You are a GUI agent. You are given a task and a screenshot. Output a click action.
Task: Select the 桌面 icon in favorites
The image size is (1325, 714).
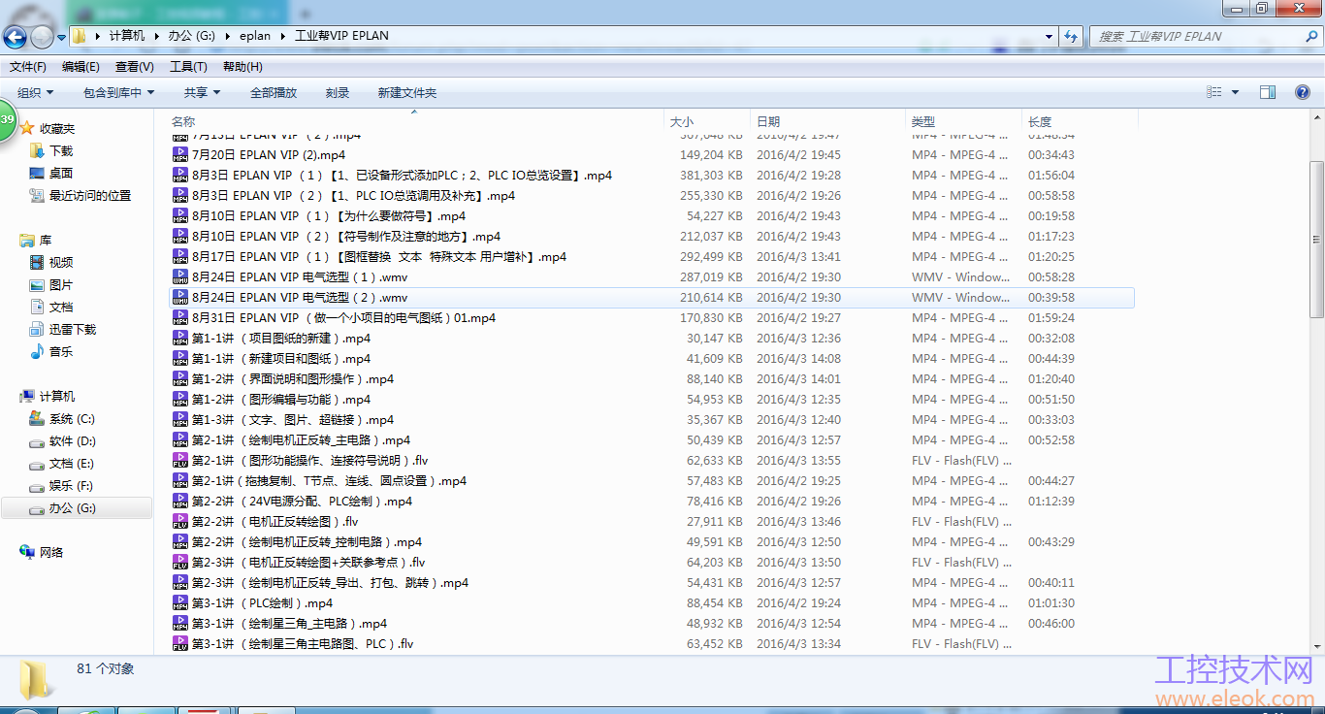click(37, 173)
